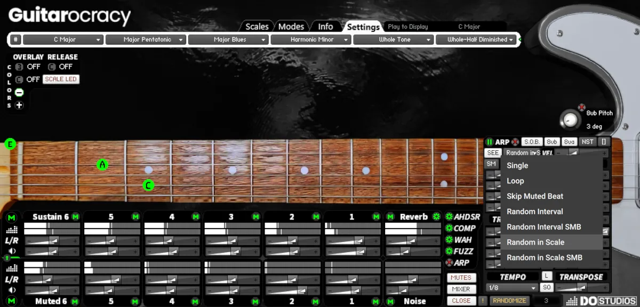Open the Major Blues dropdown
The width and height of the screenshot is (640, 307).
coord(228,39)
